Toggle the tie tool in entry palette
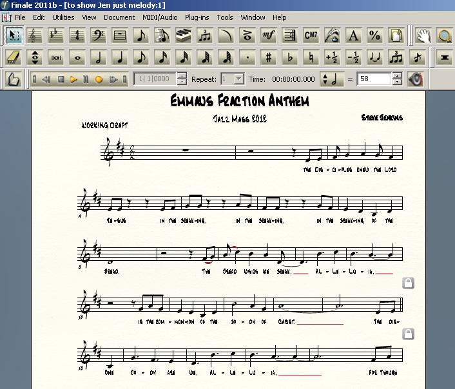Image resolution: width=455 pixels, height=389 pixels. coord(374,57)
